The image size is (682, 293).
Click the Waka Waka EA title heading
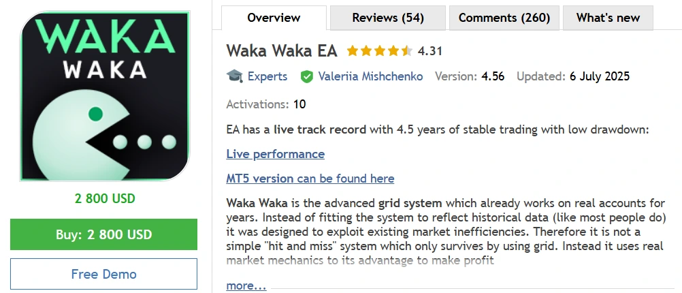click(x=282, y=51)
